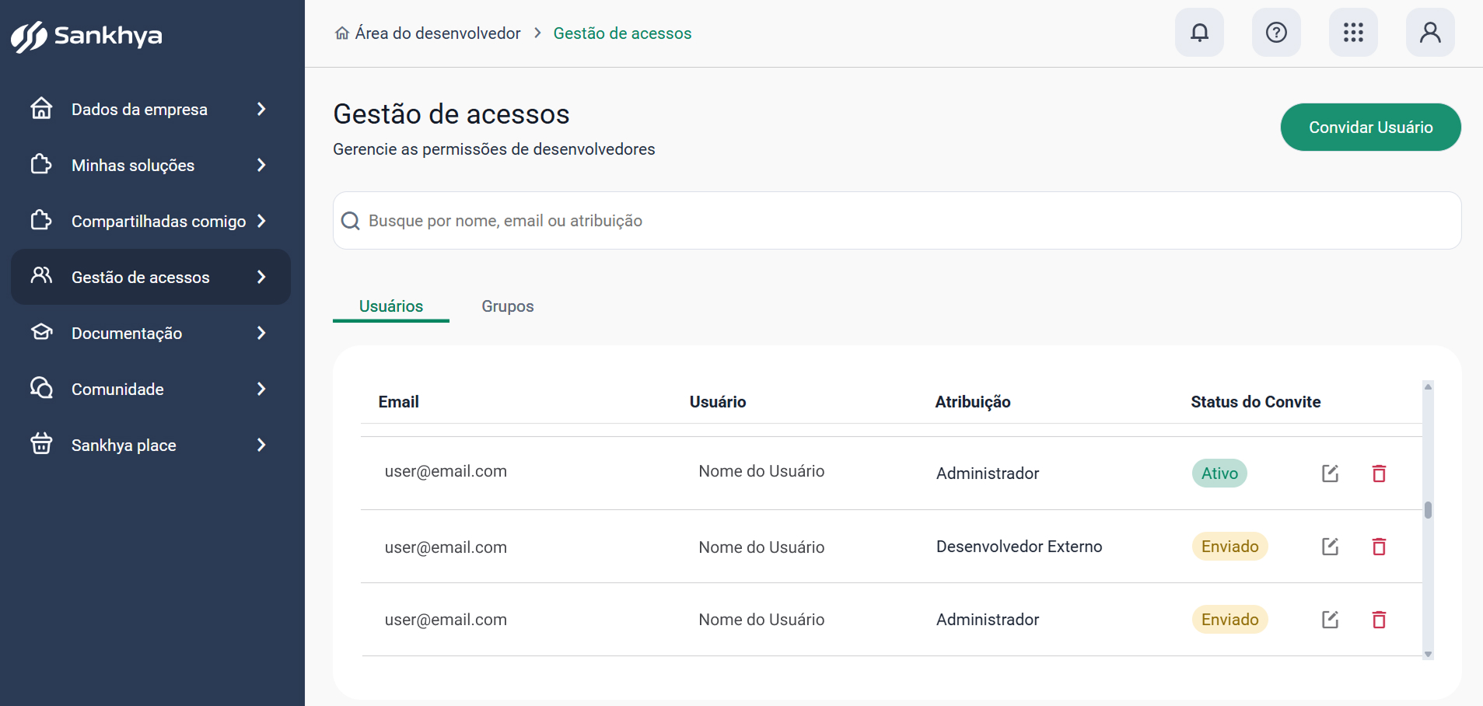Screen dimensions: 1483x706
Task: Click the Desenvolvedor Externo cell
Action: (x=1020, y=547)
